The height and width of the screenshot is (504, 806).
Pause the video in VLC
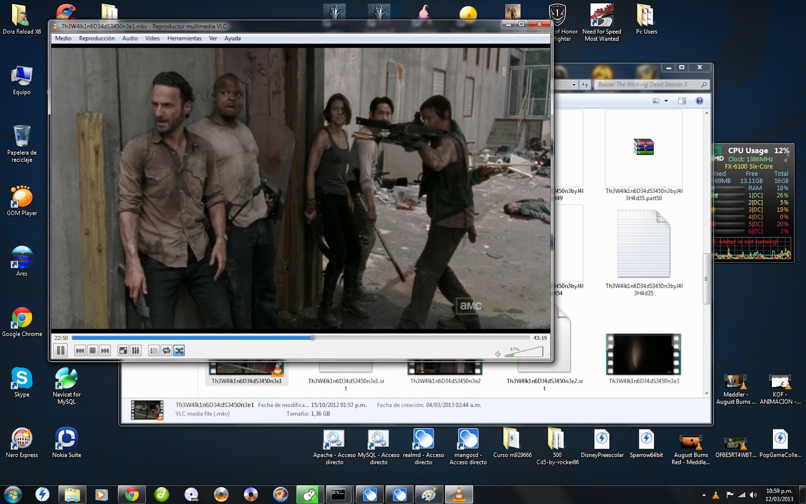61,351
